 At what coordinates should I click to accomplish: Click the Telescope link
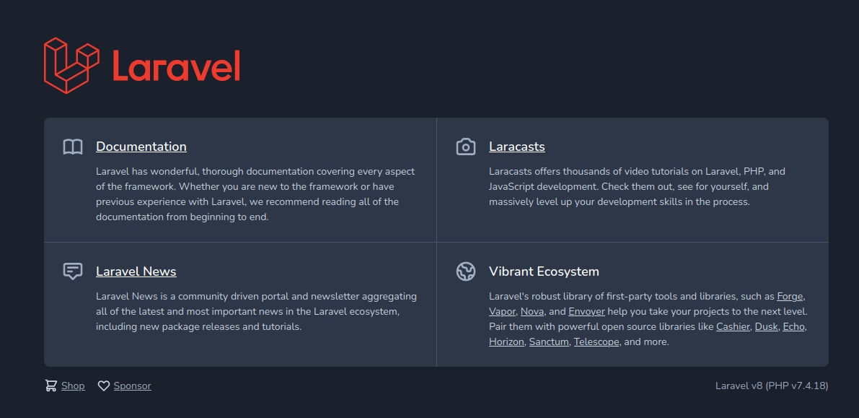596,342
